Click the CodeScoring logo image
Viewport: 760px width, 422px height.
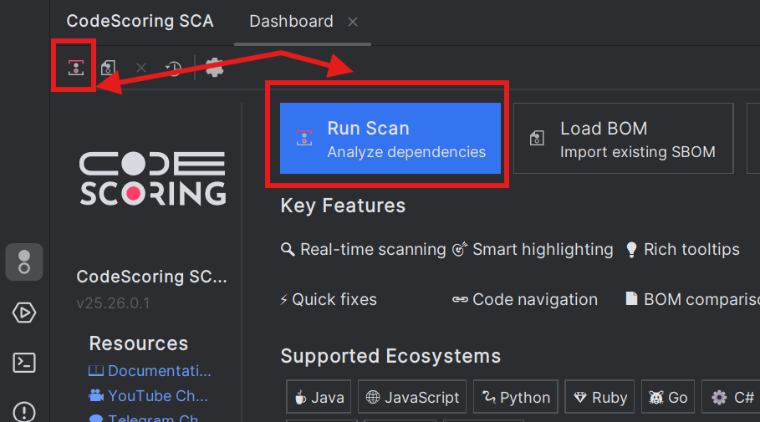pyautogui.click(x=153, y=178)
